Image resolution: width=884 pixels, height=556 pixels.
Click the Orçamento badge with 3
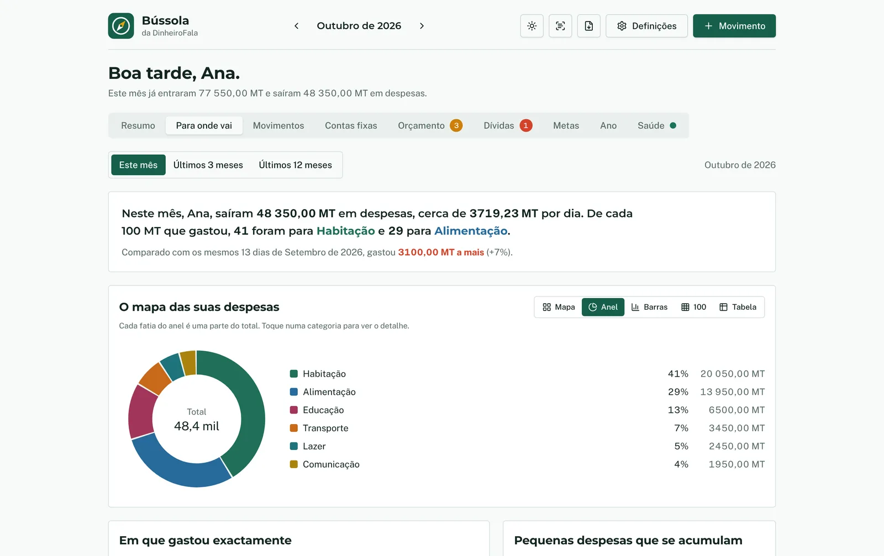click(456, 125)
